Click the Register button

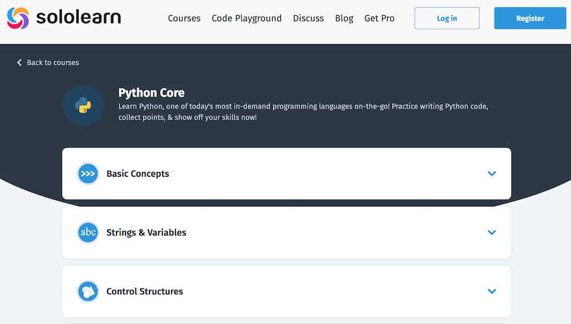[530, 18]
